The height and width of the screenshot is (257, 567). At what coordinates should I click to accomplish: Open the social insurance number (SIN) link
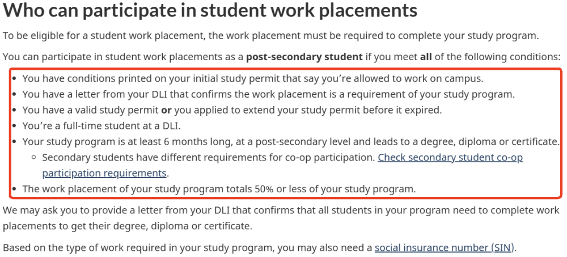[x=445, y=248]
